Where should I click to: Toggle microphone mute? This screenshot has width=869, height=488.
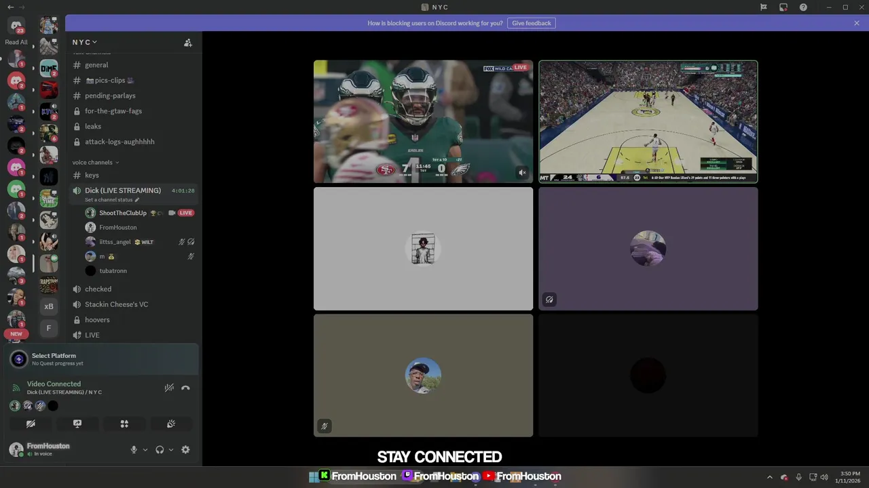134,450
